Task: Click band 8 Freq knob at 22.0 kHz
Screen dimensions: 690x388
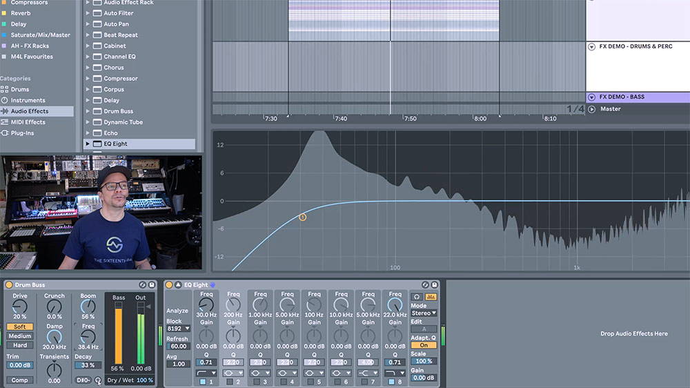Action: (x=395, y=304)
